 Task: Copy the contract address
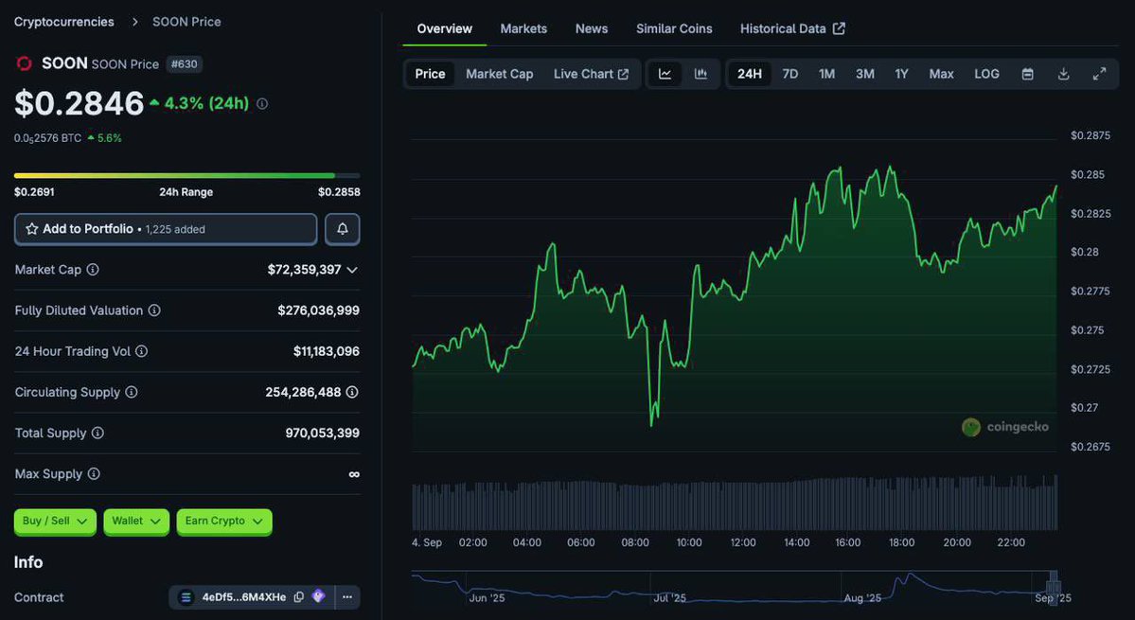[298, 597]
